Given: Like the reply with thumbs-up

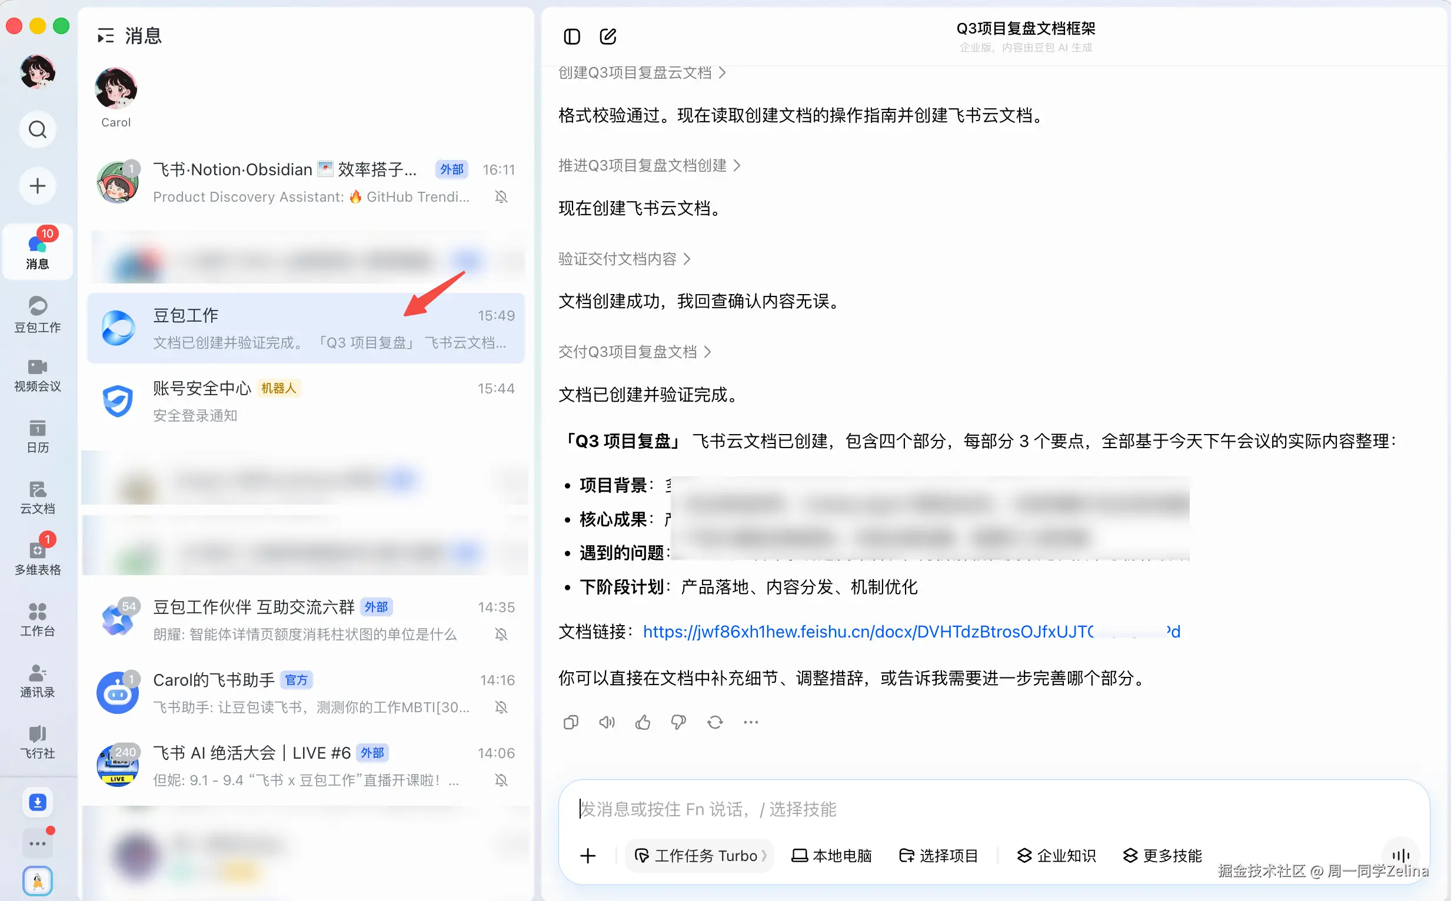Looking at the screenshot, I should tap(643, 722).
